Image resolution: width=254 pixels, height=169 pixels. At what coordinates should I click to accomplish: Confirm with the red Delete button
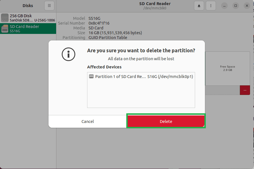click(x=166, y=121)
